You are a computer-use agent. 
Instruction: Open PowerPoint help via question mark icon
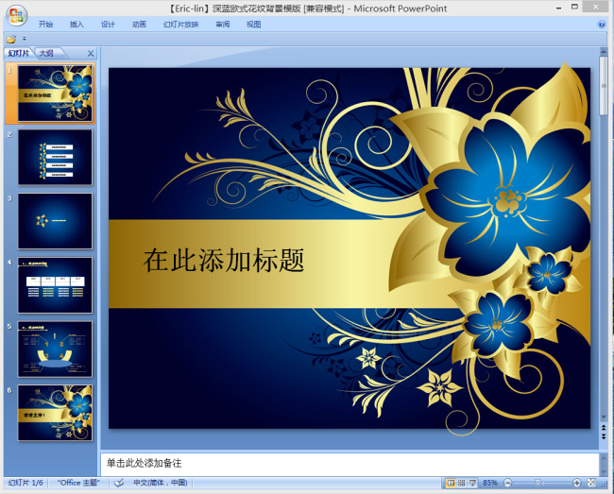602,25
